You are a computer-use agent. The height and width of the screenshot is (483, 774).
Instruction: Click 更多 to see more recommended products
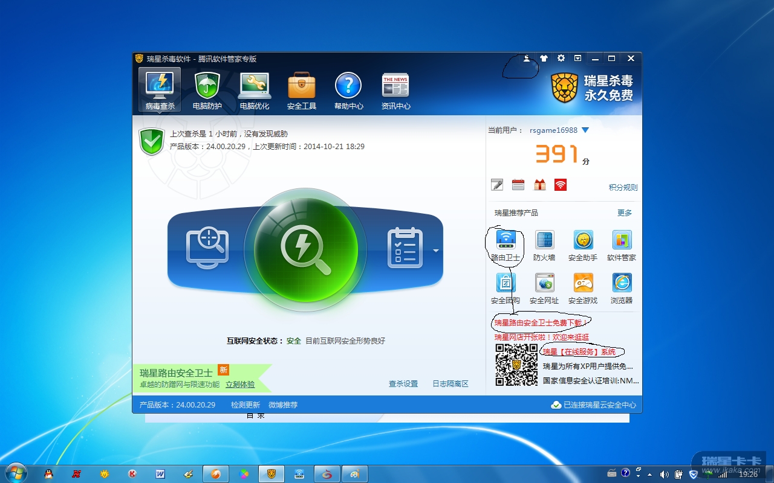(x=625, y=213)
